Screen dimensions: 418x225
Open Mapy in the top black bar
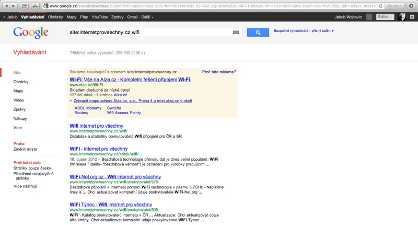click(72, 17)
